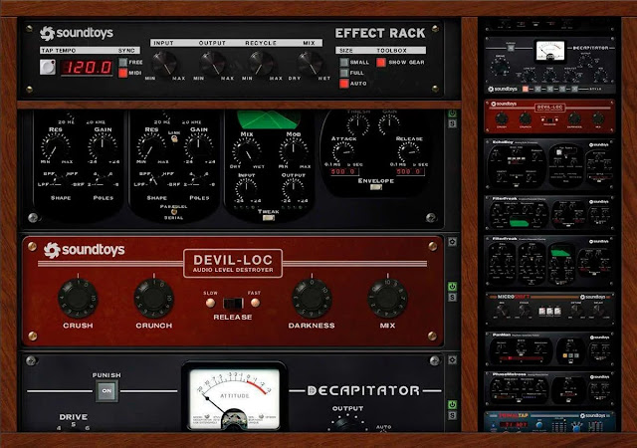The height and width of the screenshot is (448, 637).
Task: Click the Soundtoys logo in Effect Rack header
Action: tap(77, 33)
